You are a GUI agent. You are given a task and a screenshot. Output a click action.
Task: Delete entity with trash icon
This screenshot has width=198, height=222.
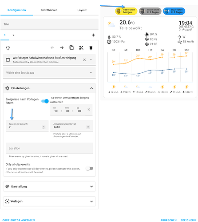point(91,48)
